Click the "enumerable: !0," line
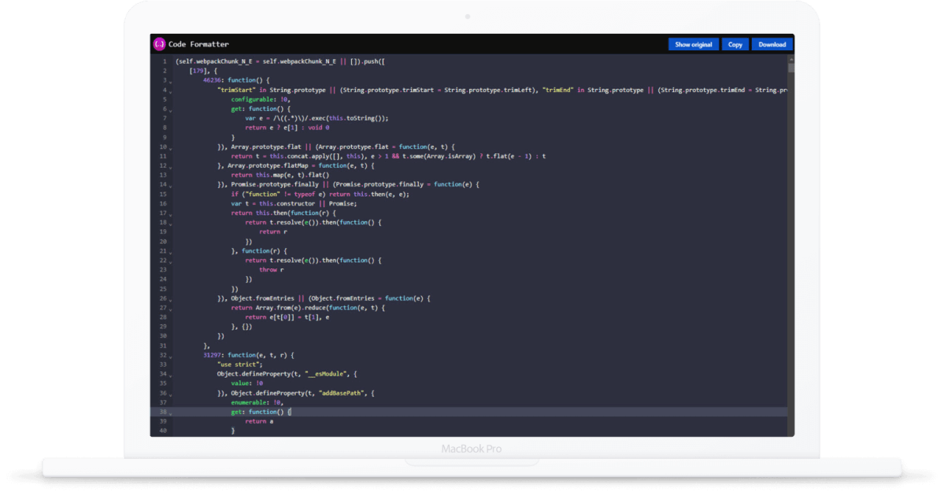The height and width of the screenshot is (492, 944). pyautogui.click(x=257, y=402)
